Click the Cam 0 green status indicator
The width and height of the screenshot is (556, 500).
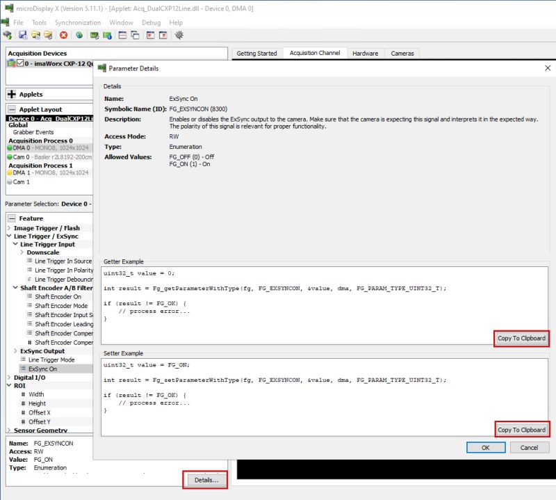(x=10, y=157)
